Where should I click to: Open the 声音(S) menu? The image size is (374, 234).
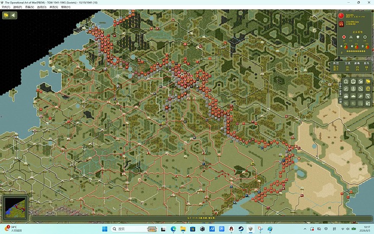[x=54, y=7]
